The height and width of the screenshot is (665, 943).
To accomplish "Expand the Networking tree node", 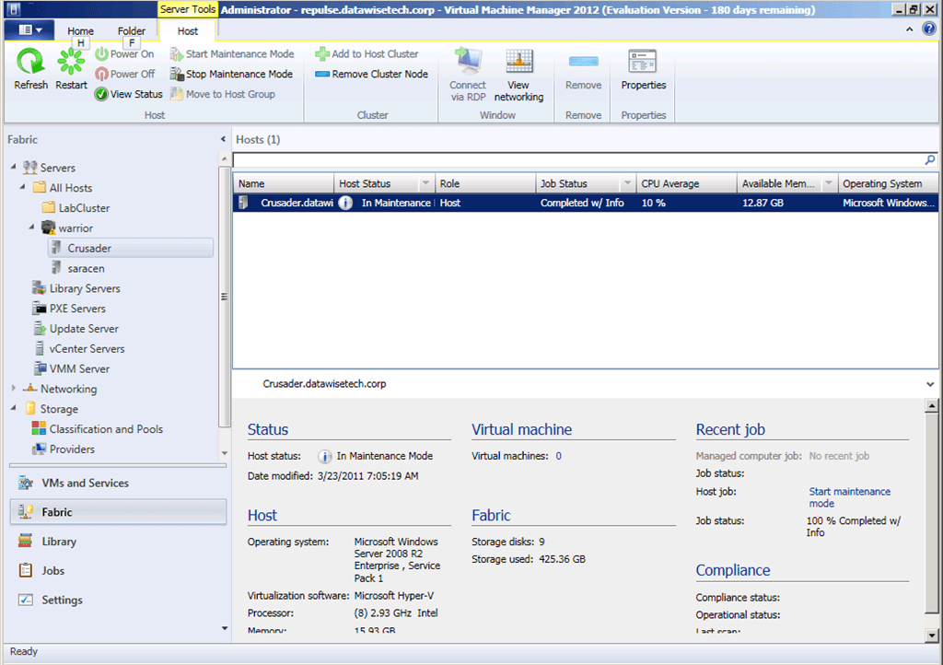I will pyautogui.click(x=13, y=389).
